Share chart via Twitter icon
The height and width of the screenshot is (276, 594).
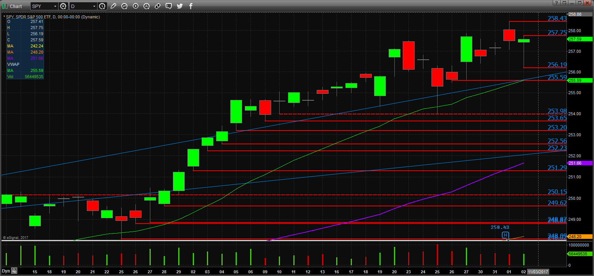click(x=180, y=6)
